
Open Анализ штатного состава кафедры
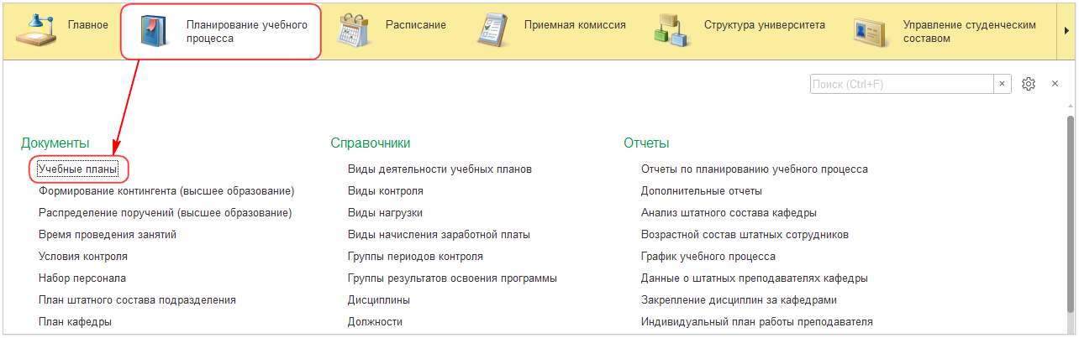click(x=729, y=213)
